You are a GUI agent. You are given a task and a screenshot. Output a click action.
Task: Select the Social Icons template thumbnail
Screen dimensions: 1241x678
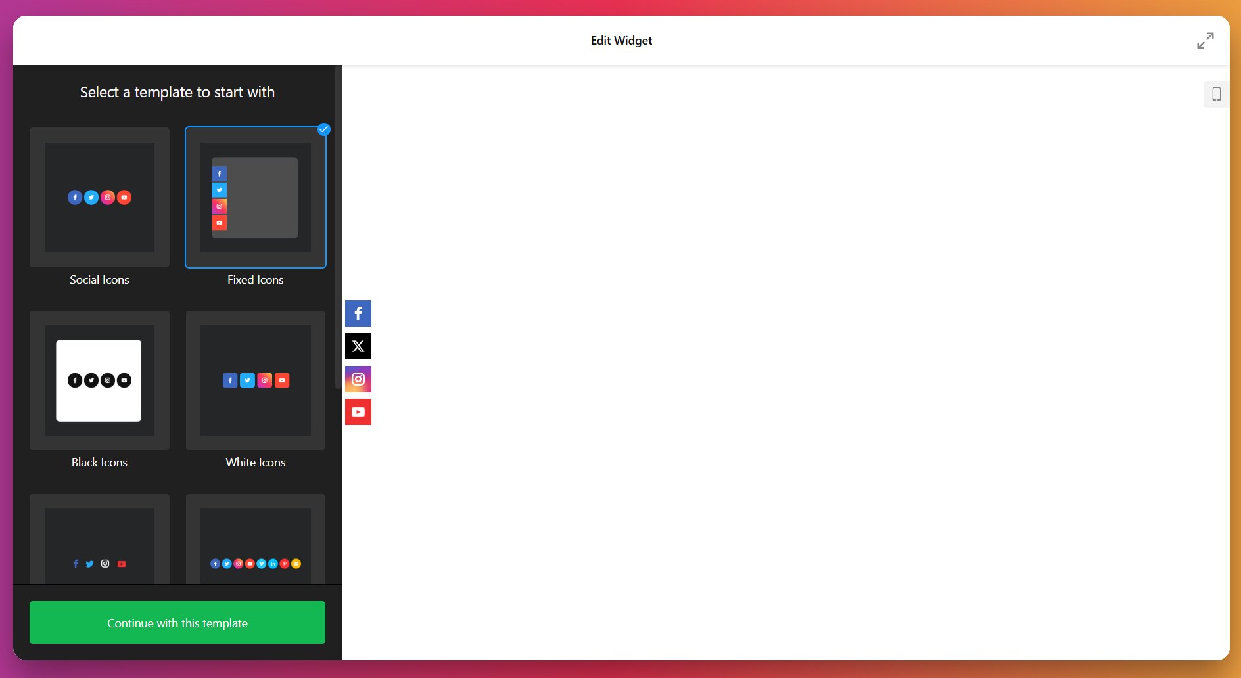coord(99,197)
